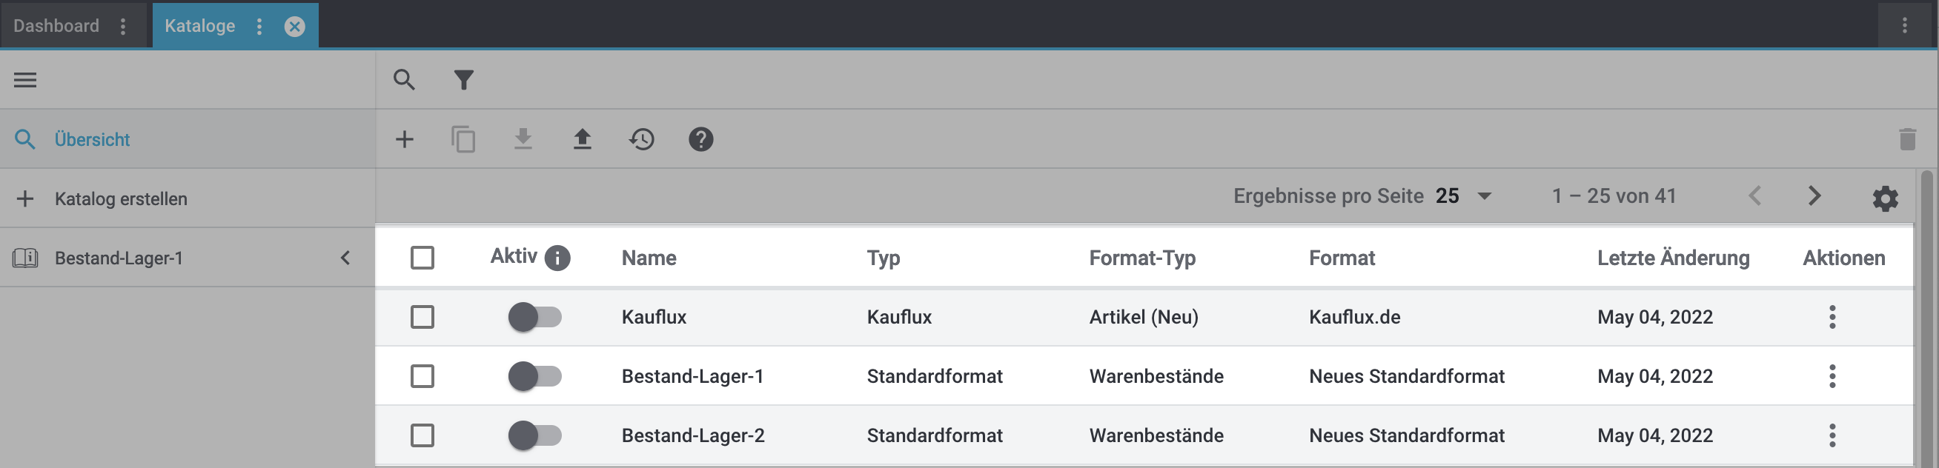The image size is (1939, 468).
Task: Tick the select-all header checkbox
Action: (422, 257)
